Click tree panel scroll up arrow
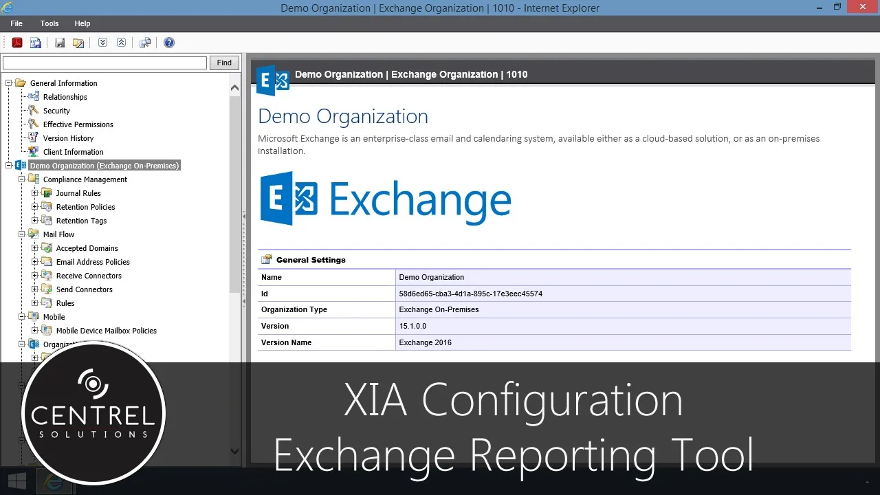 (x=234, y=88)
